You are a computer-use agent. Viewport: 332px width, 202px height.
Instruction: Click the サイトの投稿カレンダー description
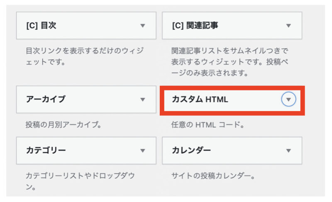click(x=213, y=176)
